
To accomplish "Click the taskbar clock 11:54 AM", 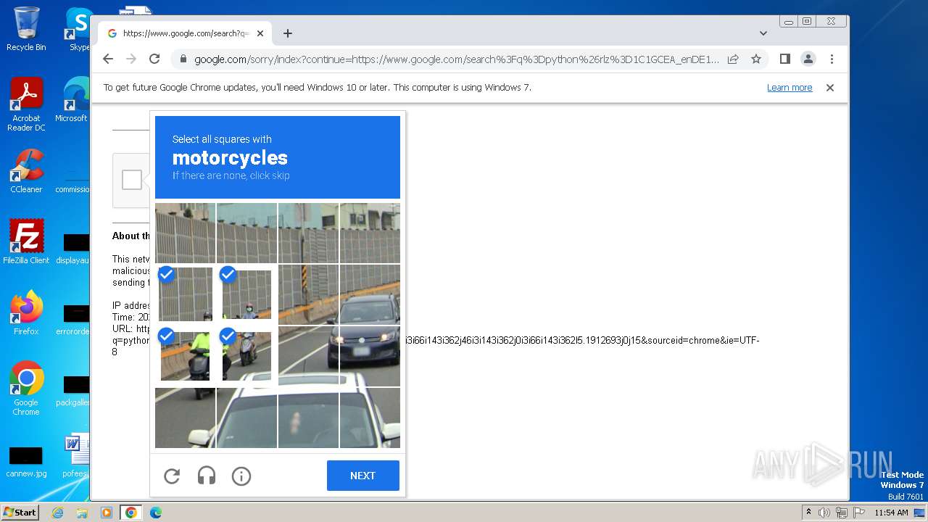I will coord(891,513).
